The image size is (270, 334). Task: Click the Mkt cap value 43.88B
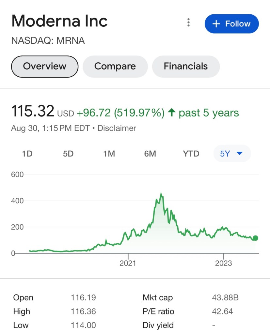225,297
